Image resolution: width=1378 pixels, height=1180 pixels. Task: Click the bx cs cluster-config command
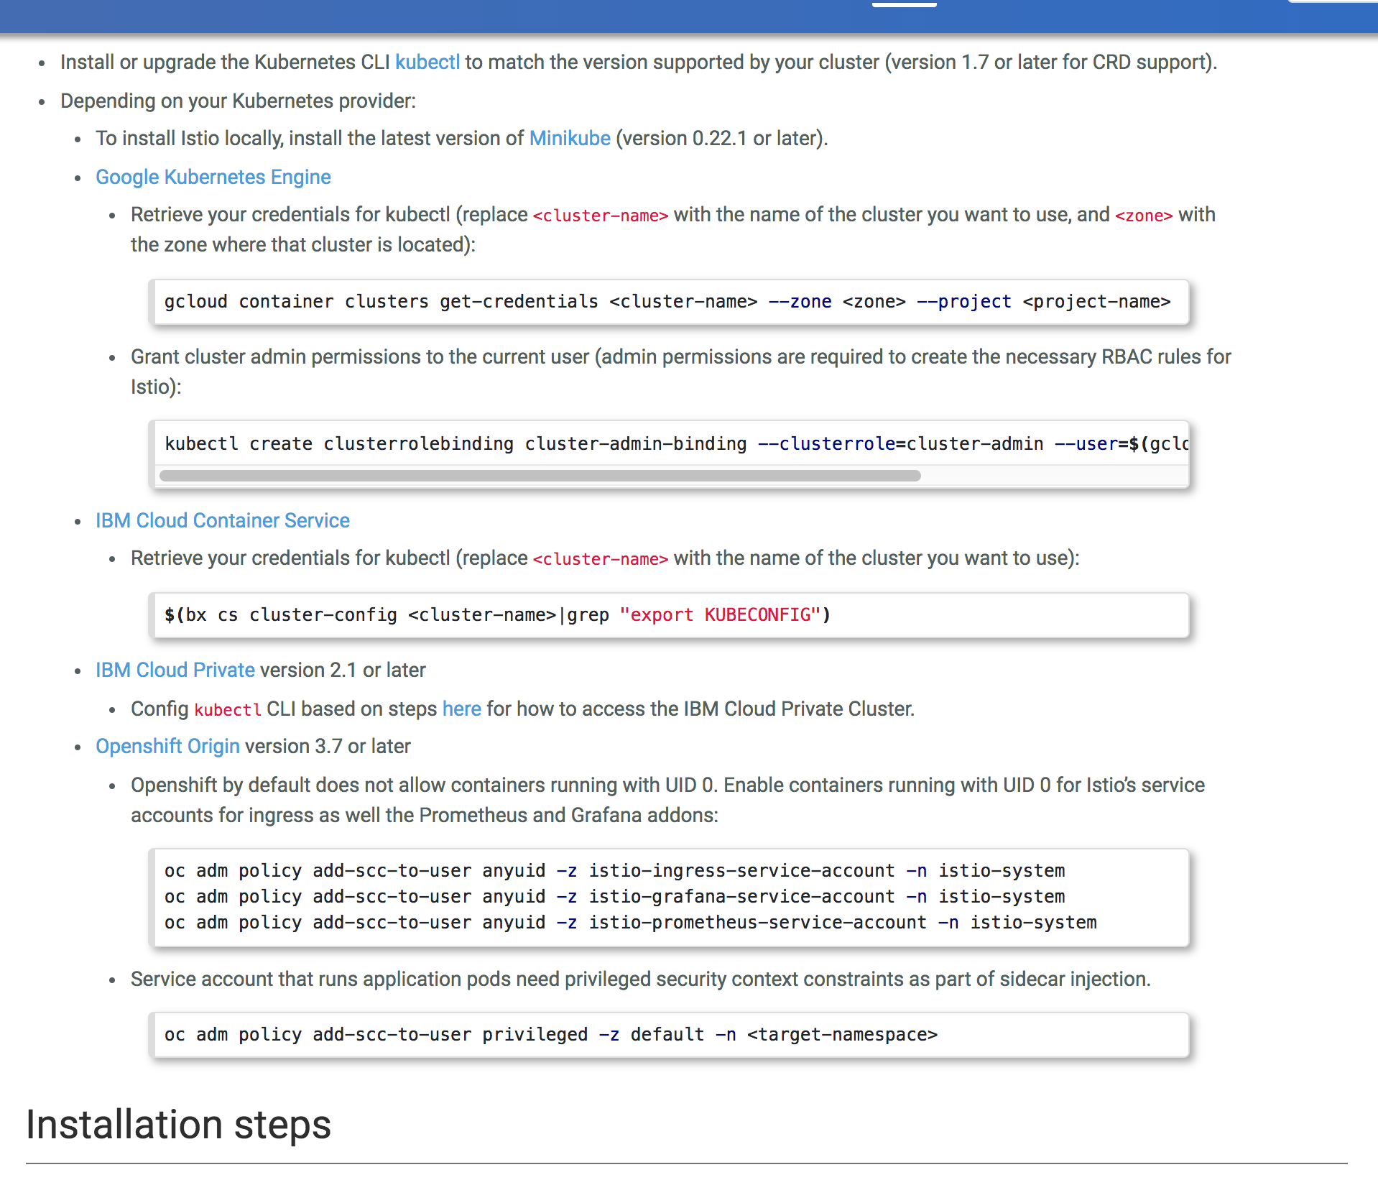[497, 615]
